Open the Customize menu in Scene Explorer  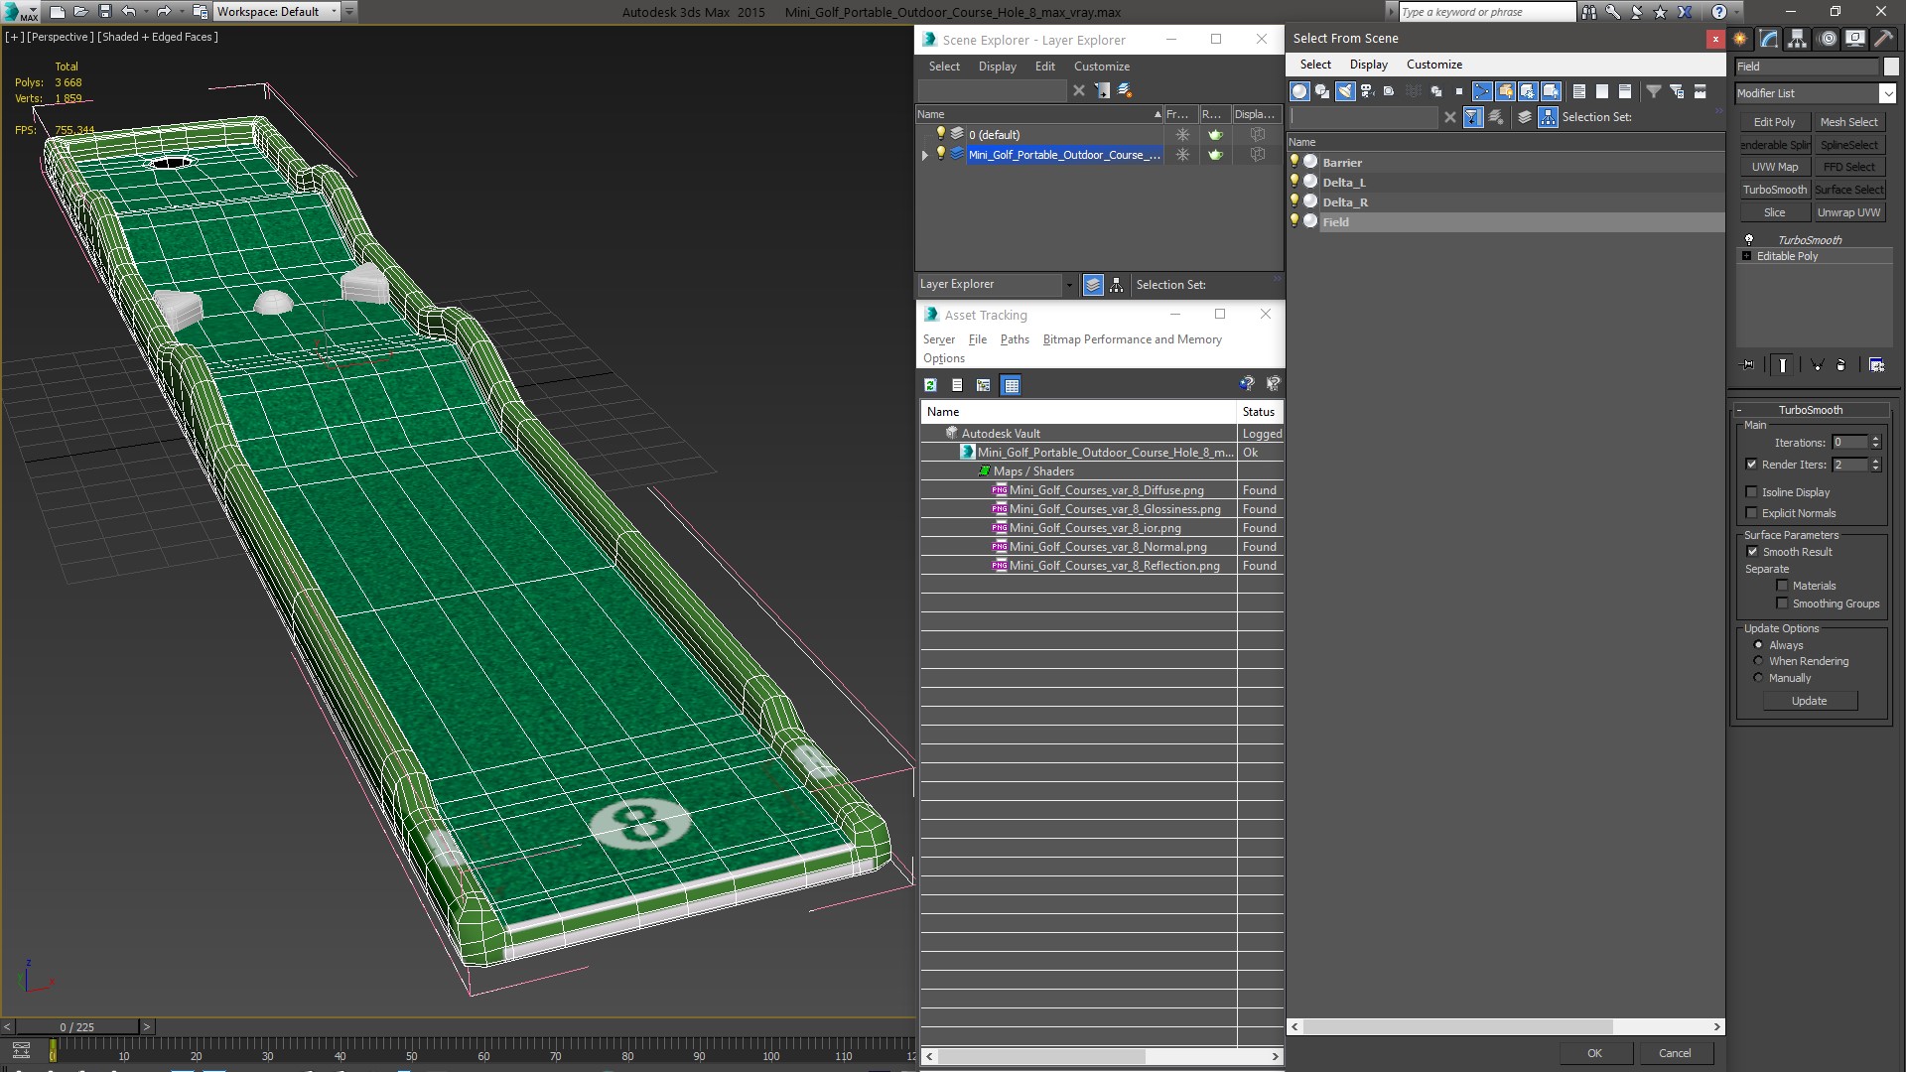tap(1101, 67)
